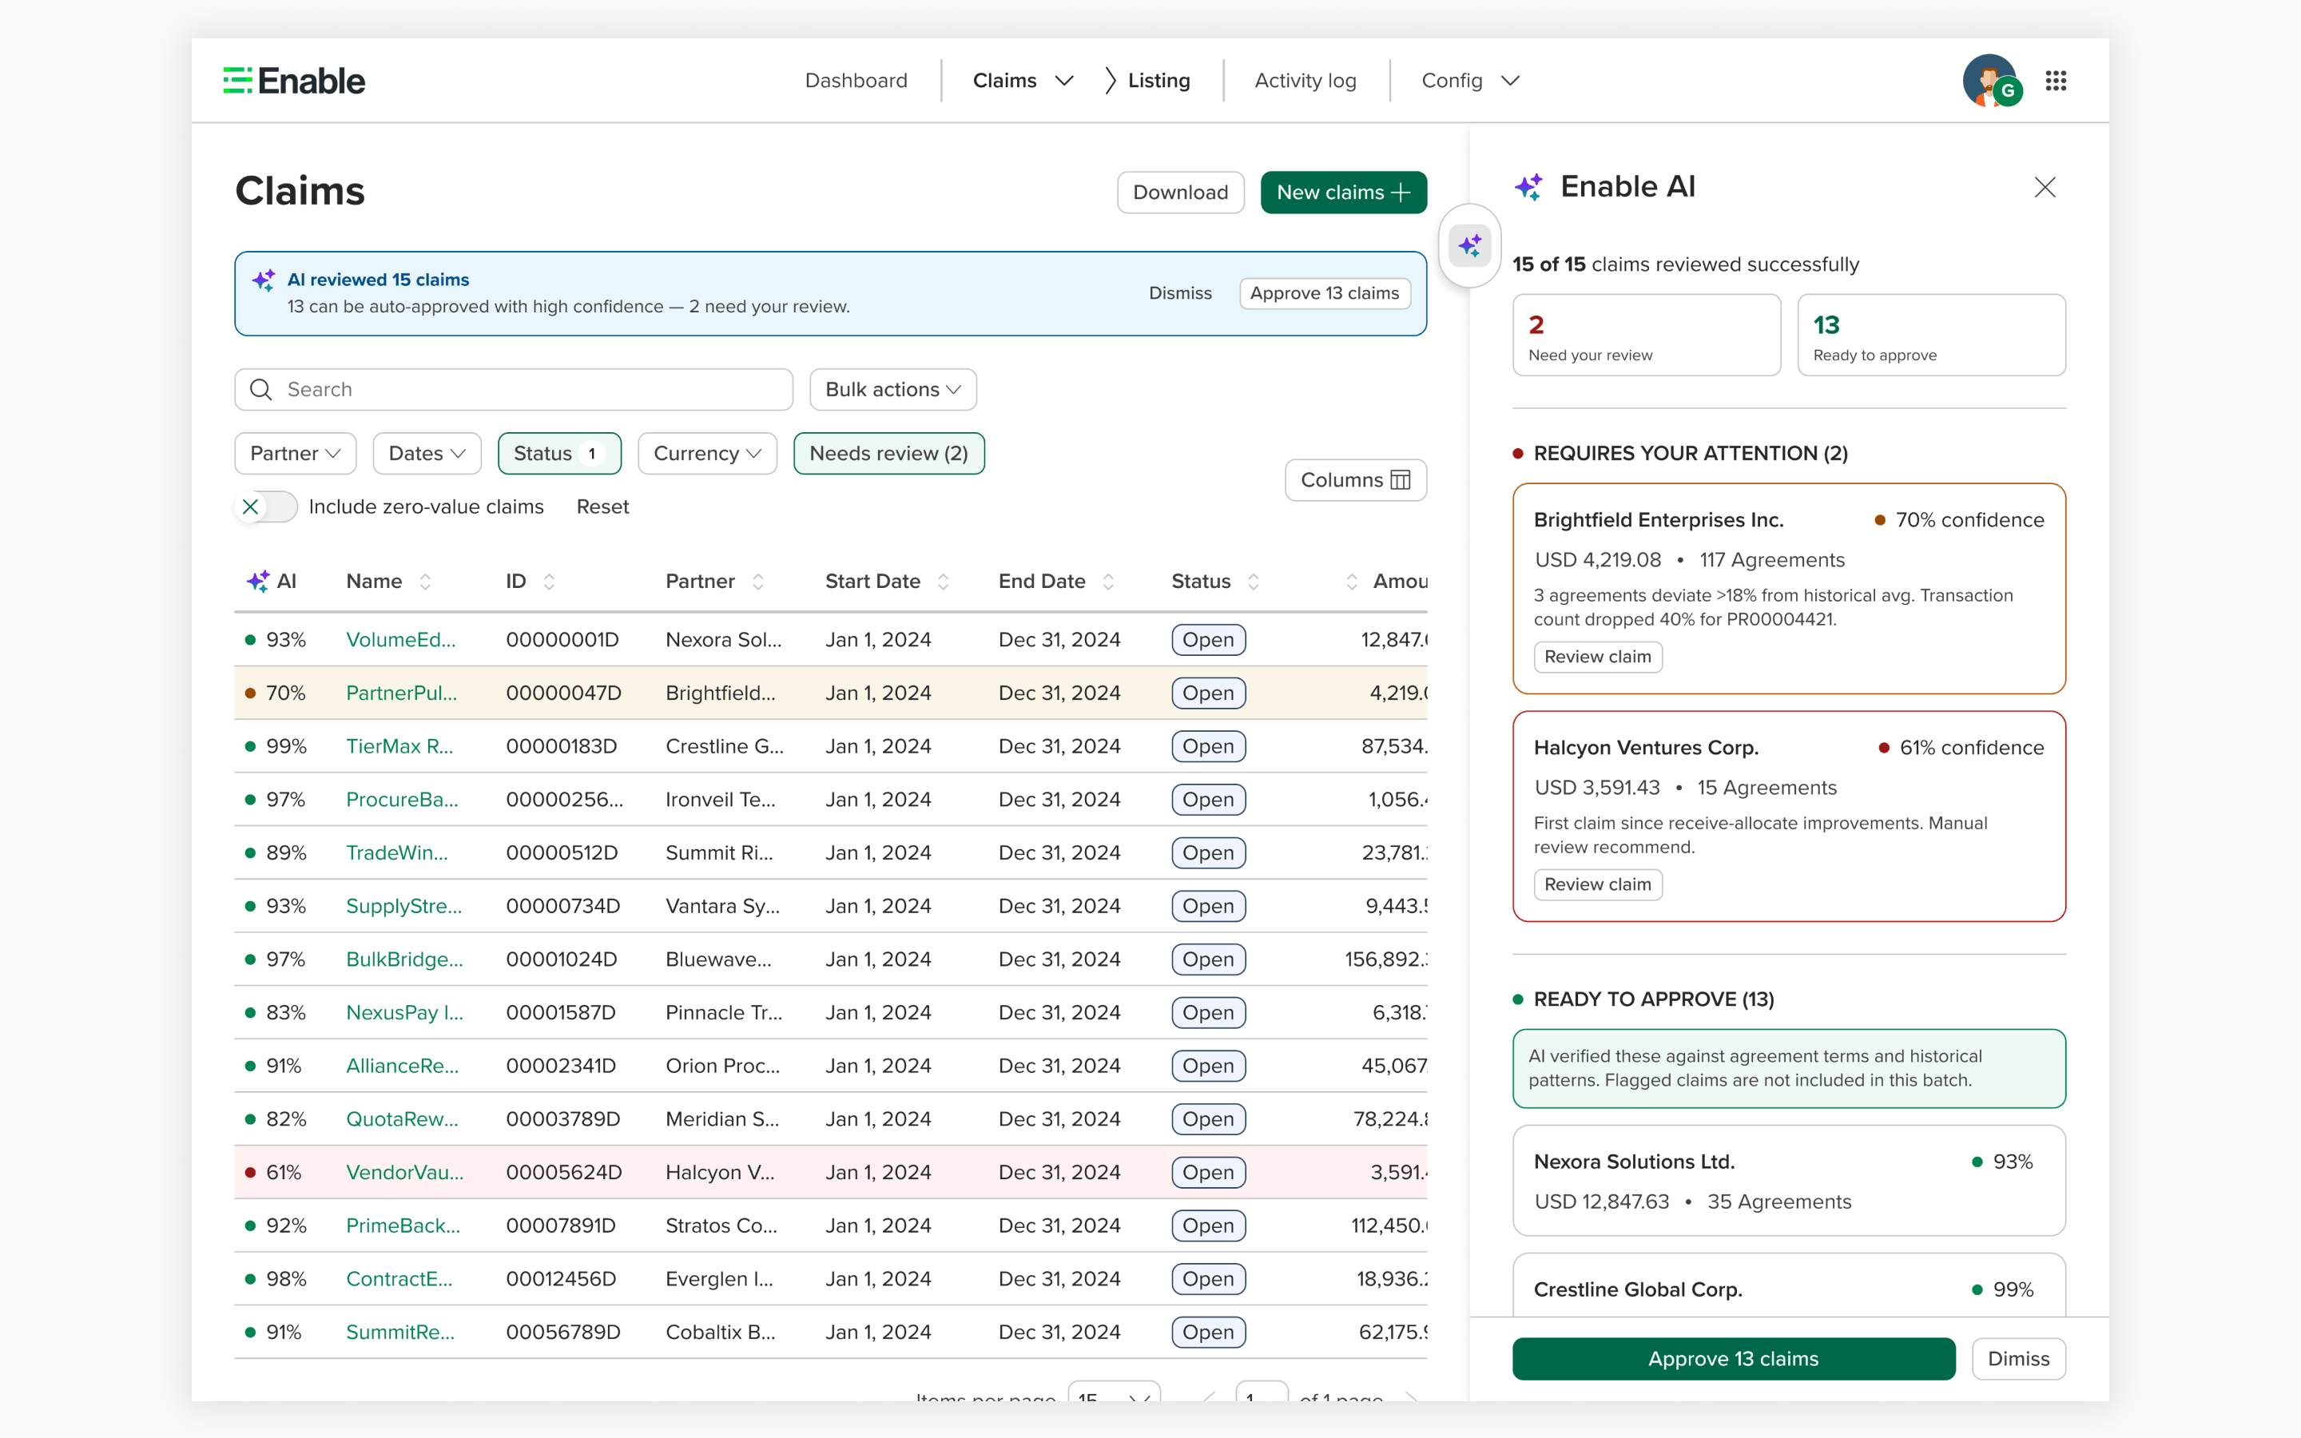Open the user profile avatar

point(1990,81)
